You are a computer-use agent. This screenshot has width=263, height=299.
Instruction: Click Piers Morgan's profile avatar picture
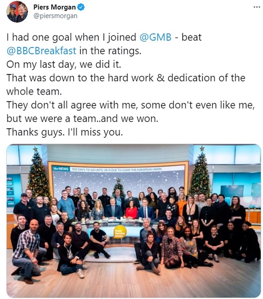click(x=17, y=11)
